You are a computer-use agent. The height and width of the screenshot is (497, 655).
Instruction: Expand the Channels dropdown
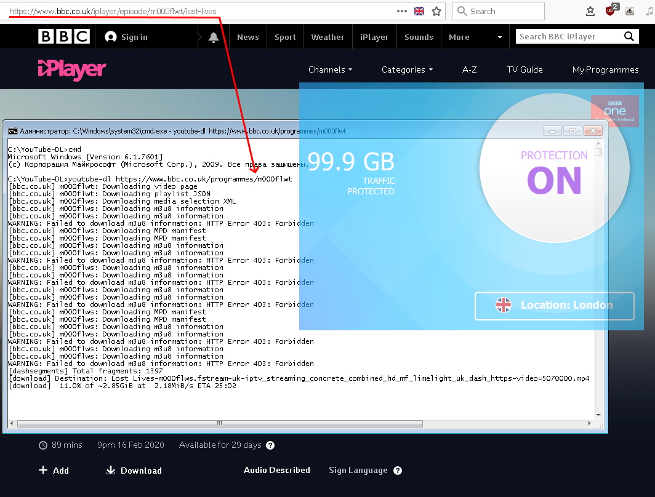pos(330,70)
